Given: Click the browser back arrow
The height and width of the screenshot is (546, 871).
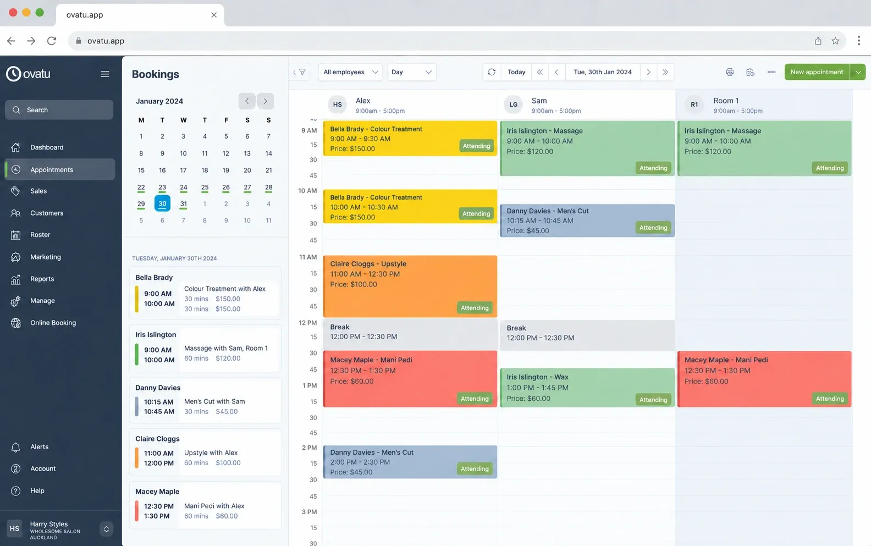Looking at the screenshot, I should tap(11, 41).
